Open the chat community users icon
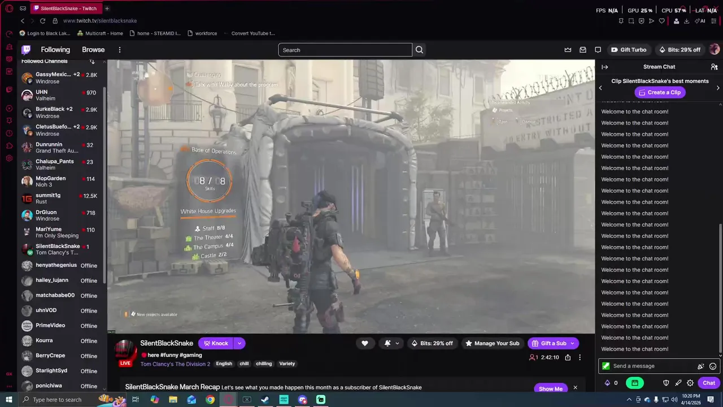This screenshot has width=723, height=407. click(x=714, y=67)
